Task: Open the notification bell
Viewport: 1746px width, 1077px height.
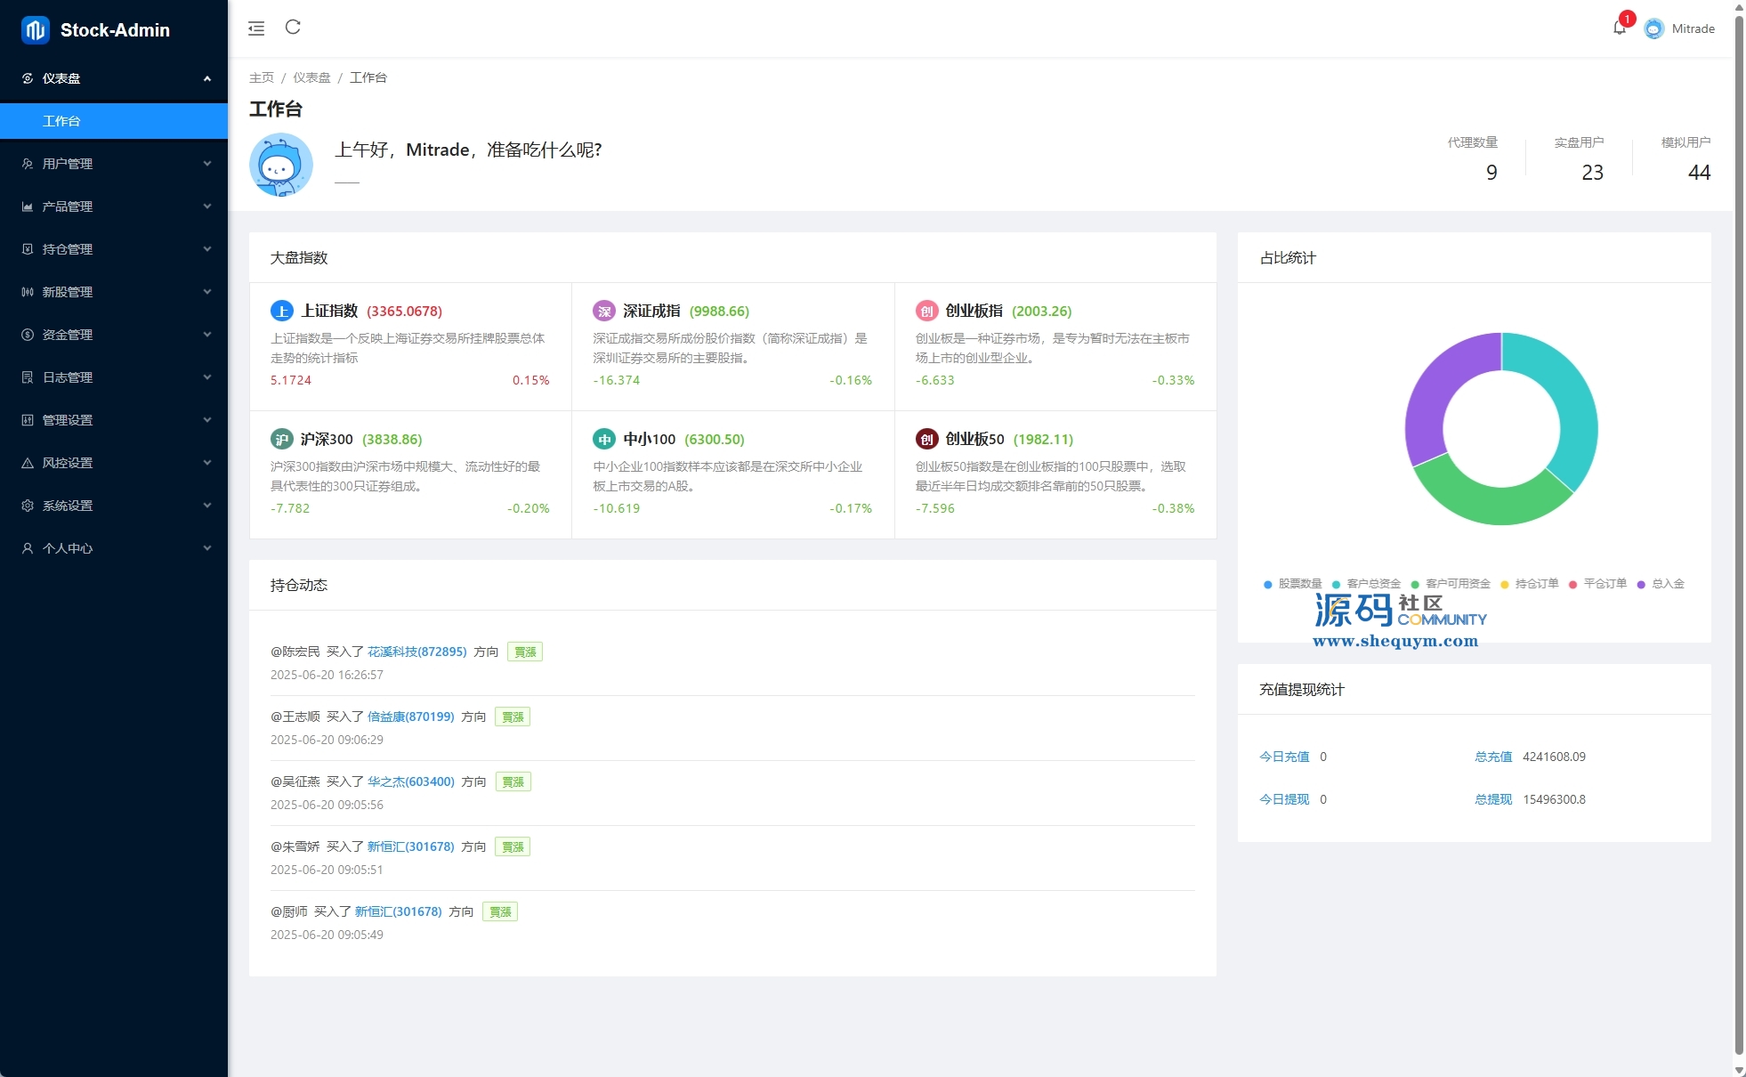Action: 1619,28
